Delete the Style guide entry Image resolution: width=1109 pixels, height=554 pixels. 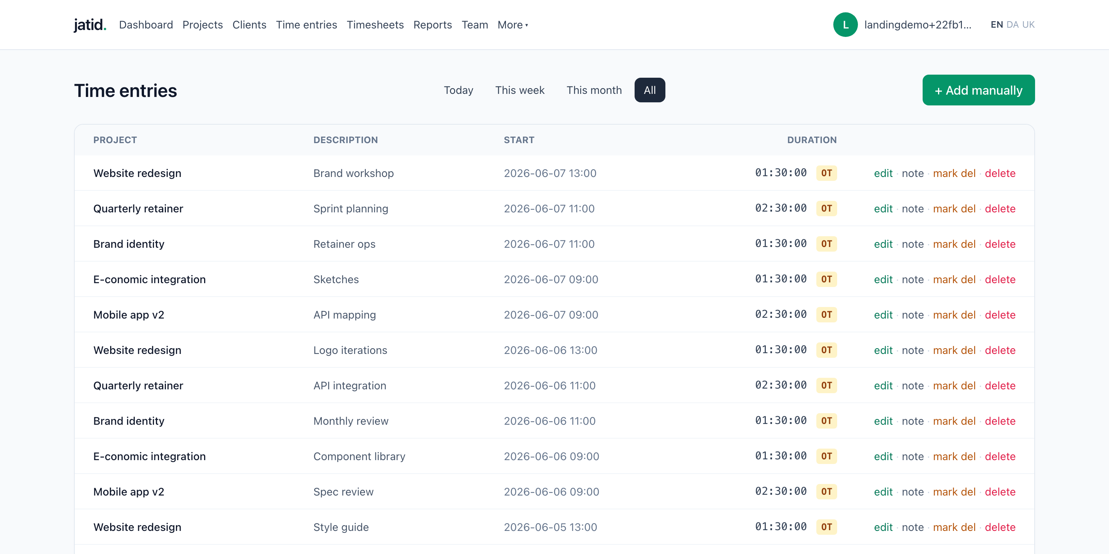tap(1000, 527)
